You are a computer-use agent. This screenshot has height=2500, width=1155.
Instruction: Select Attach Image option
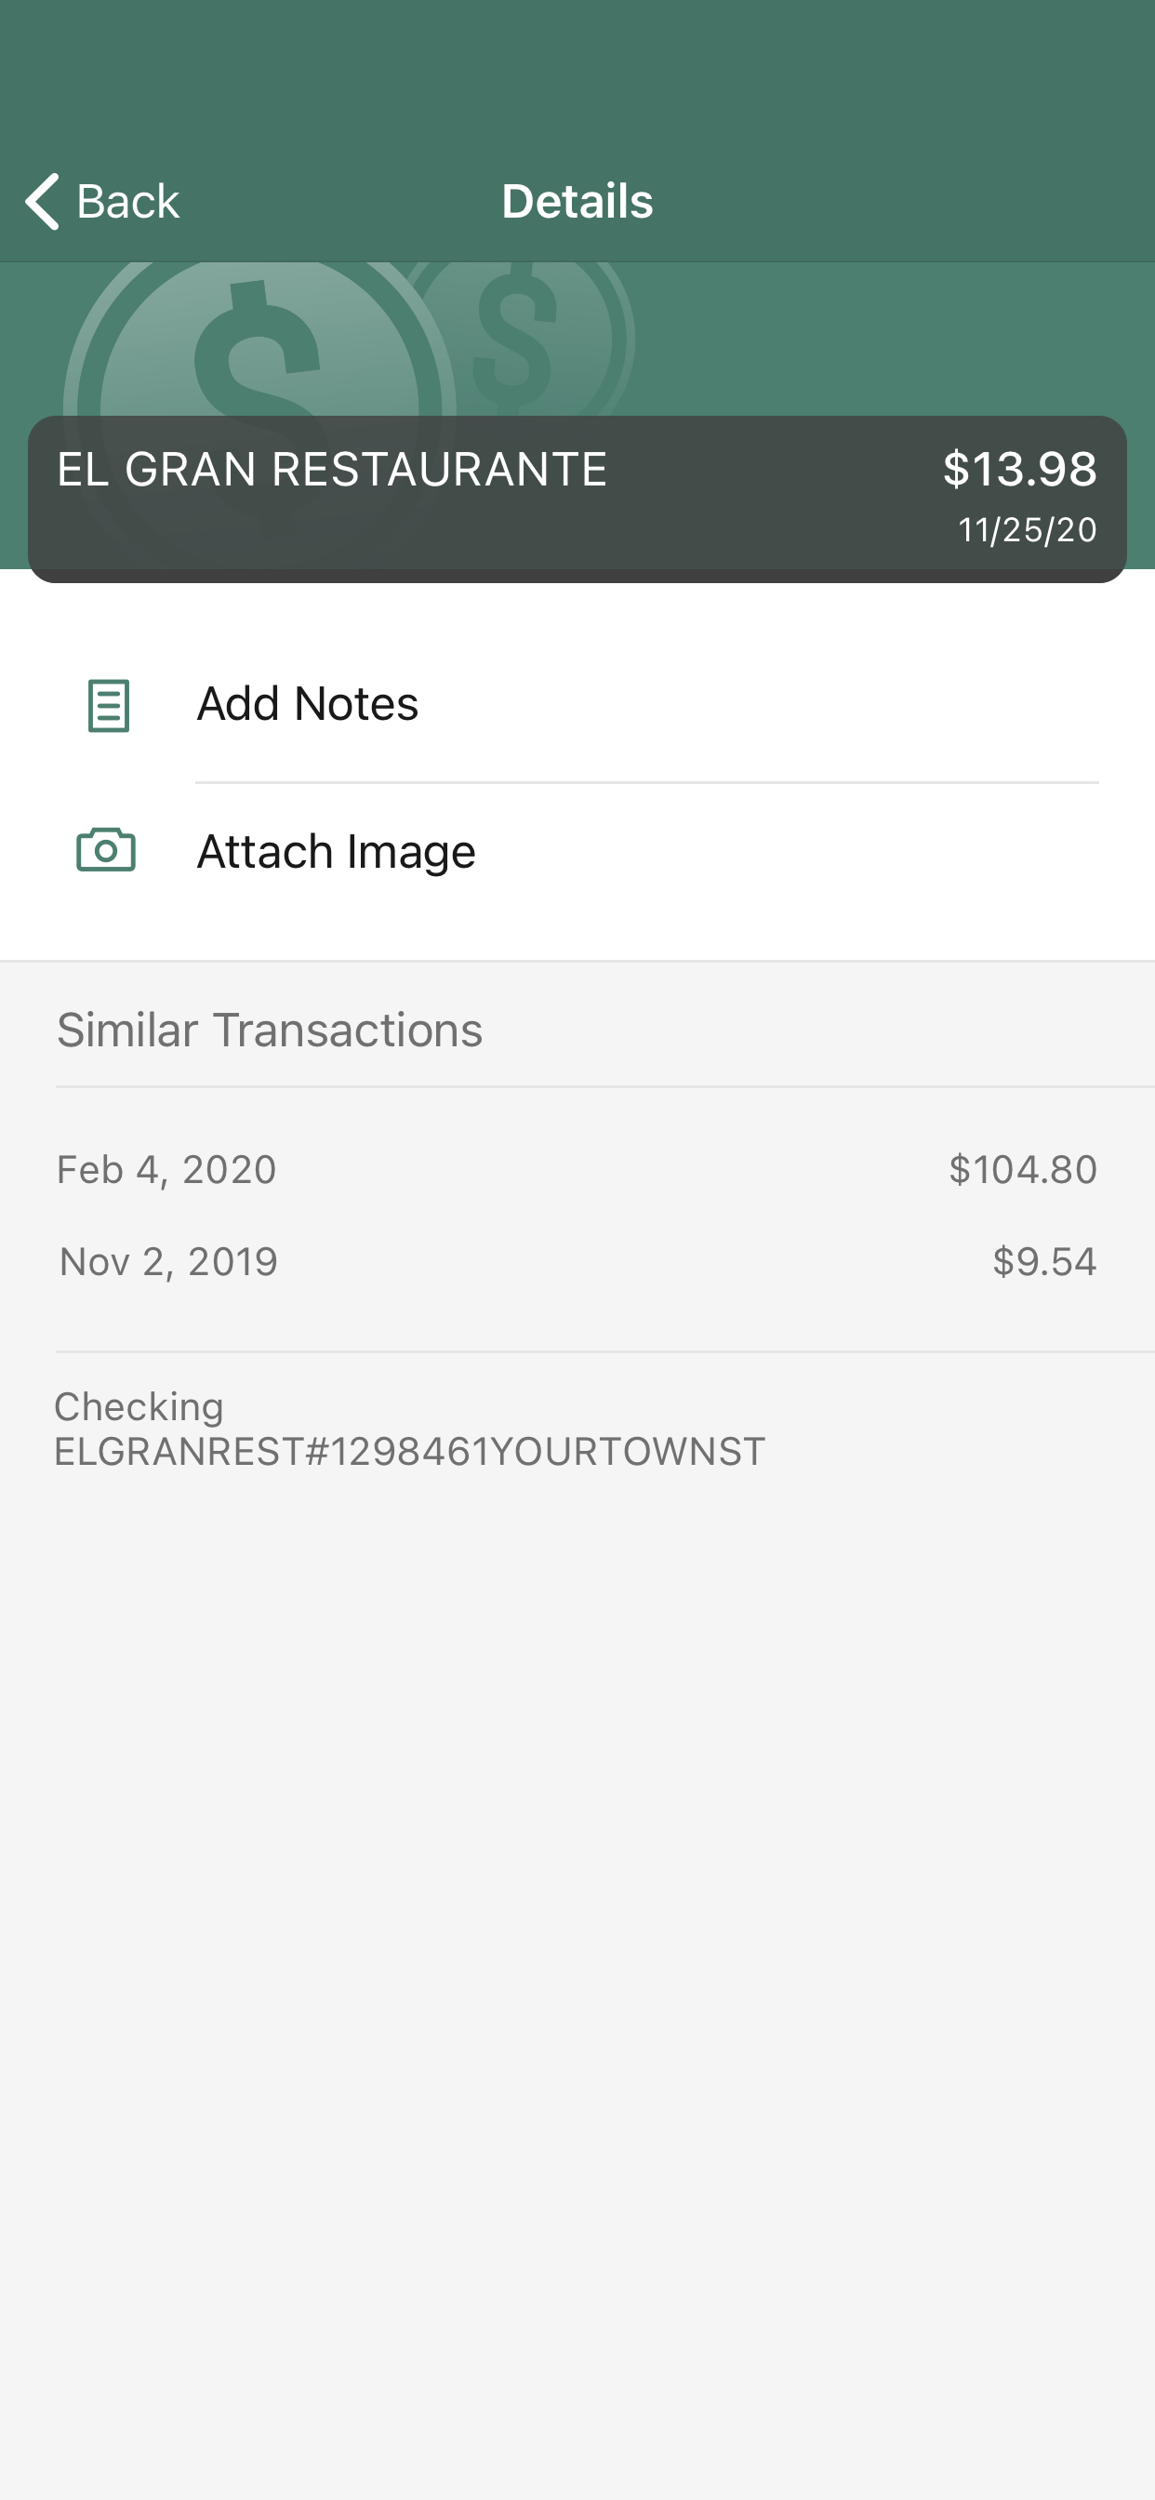click(x=577, y=851)
